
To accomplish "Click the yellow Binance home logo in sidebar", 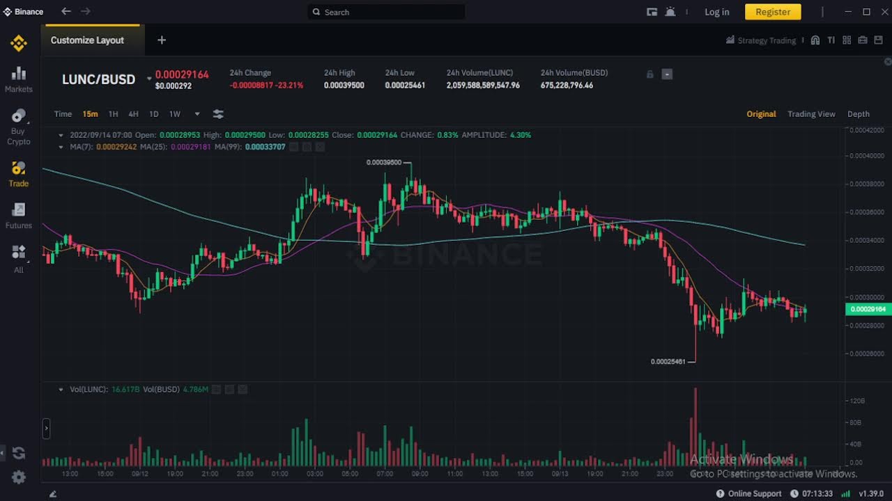I will (19, 43).
